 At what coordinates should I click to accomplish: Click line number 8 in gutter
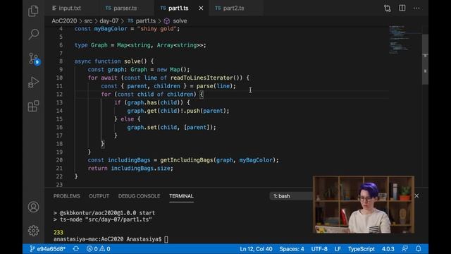61,61
